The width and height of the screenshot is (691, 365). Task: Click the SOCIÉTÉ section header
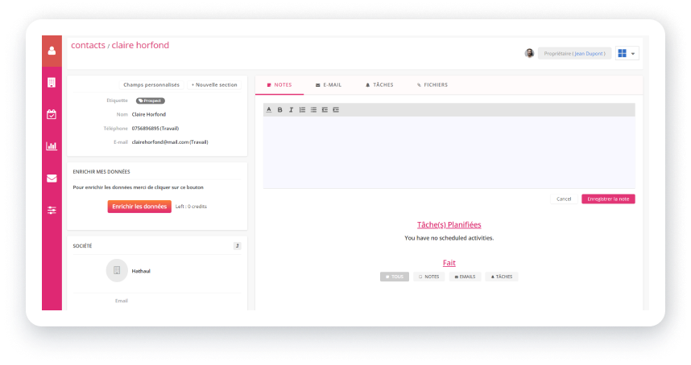(x=82, y=246)
